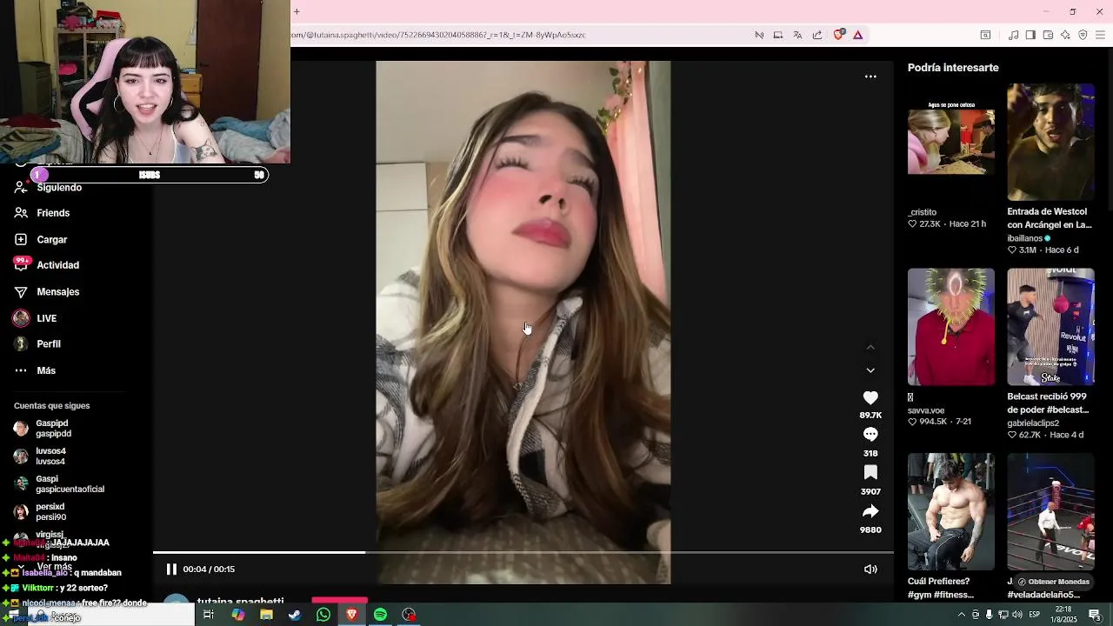This screenshot has height=626, width=1113.
Task: Go to next video with down chevron
Action: (870, 370)
